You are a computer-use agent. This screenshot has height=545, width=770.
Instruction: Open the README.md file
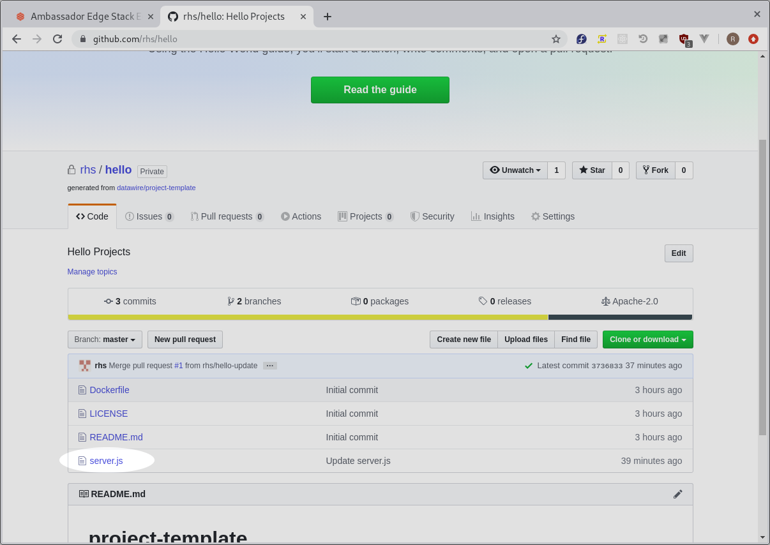(x=116, y=437)
